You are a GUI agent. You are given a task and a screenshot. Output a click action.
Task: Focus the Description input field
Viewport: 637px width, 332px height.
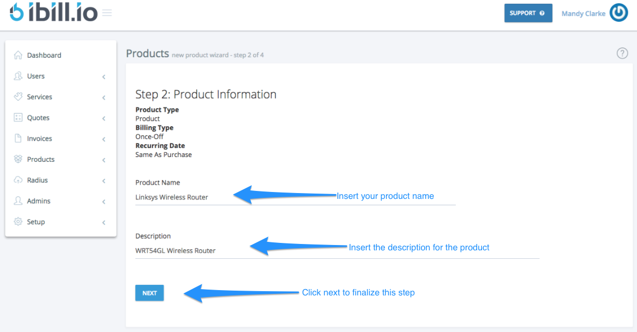337,251
